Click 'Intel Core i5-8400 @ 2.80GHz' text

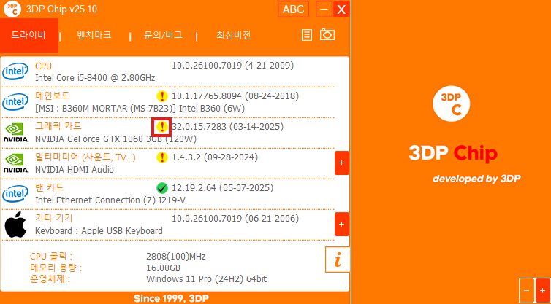95,78
